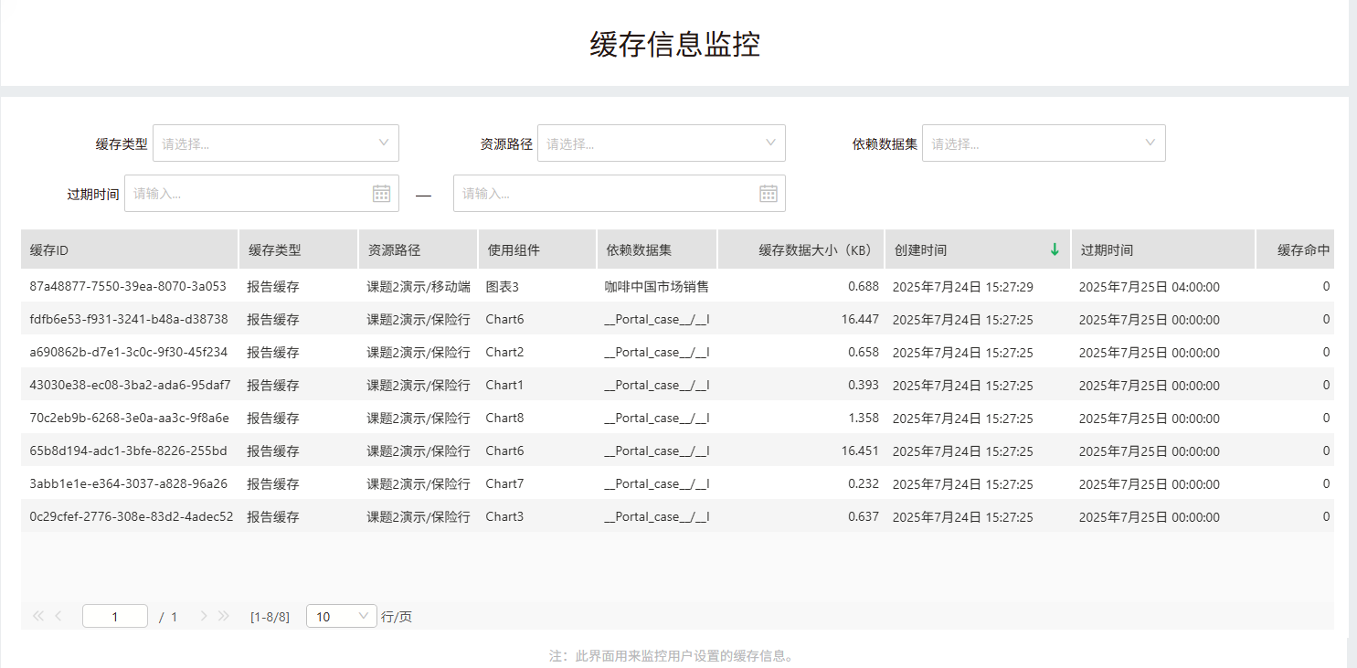This screenshot has width=1357, height=668.
Task: Click the expiry start time input field
Action: (x=249, y=194)
